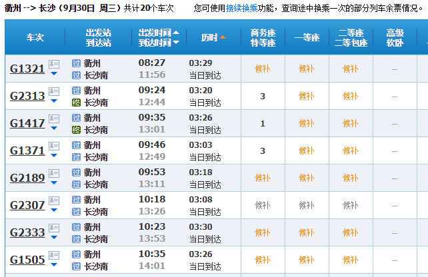Sort by 历时 duration column header
The width and height of the screenshot is (428, 277).
[213, 37]
